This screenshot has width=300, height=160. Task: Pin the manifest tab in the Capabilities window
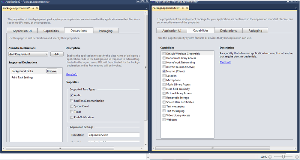click(182, 8)
